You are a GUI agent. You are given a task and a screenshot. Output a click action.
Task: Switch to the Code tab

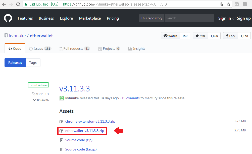15,48
